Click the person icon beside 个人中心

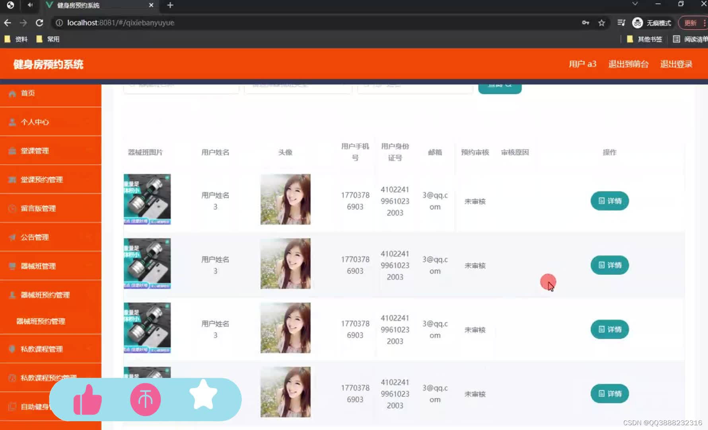(12, 122)
